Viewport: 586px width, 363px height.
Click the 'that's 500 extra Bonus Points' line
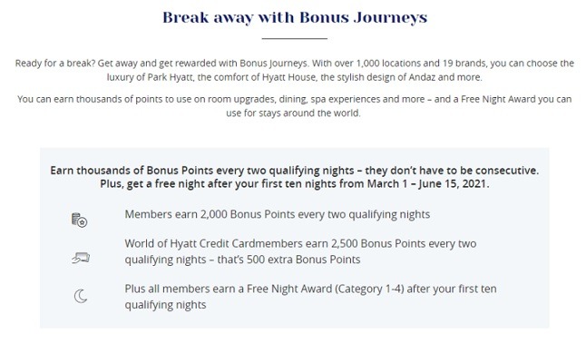click(242, 260)
